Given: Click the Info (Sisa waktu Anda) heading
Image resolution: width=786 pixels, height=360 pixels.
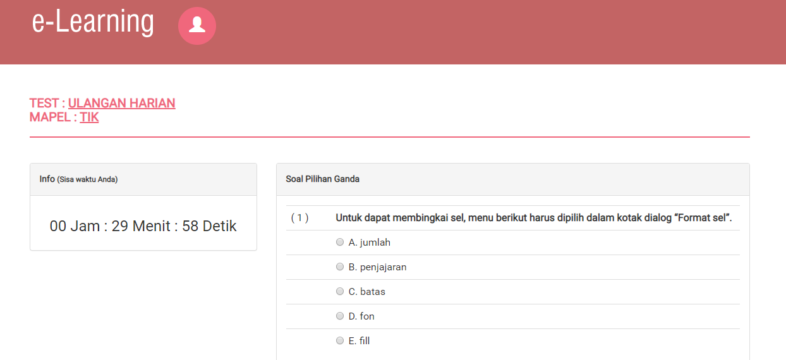Looking at the screenshot, I should pos(78,179).
